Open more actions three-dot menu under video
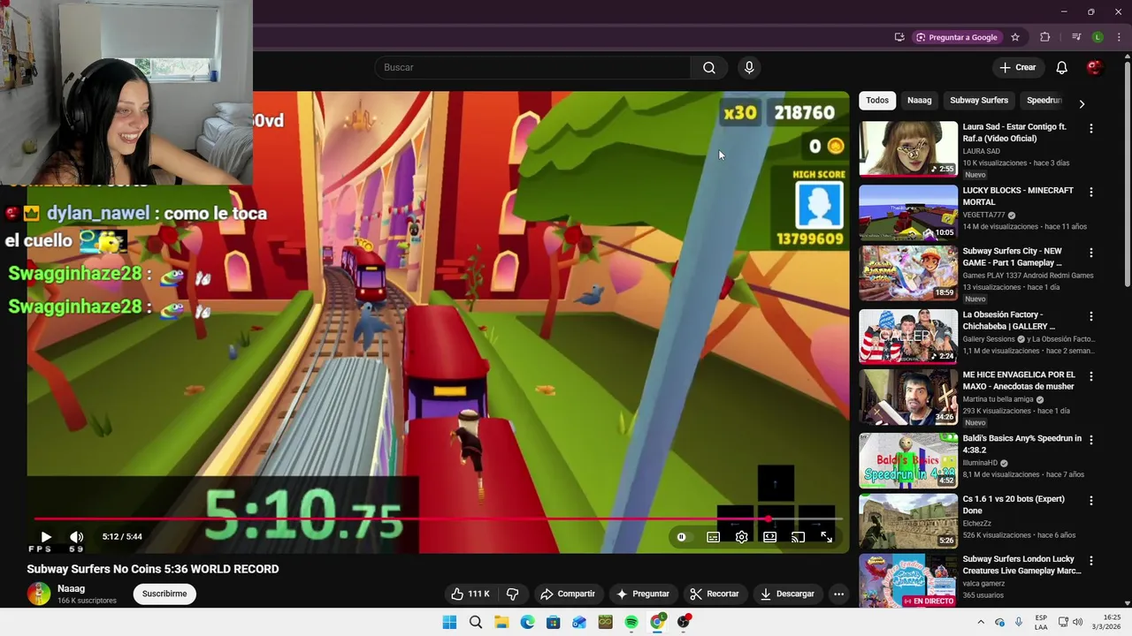Image resolution: width=1132 pixels, height=636 pixels. point(838,594)
